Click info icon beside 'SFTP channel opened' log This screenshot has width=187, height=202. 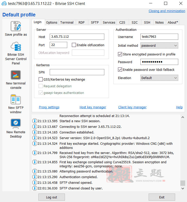(35, 182)
